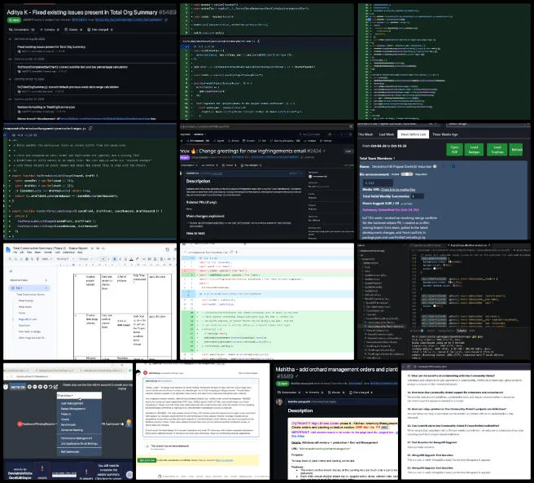Image resolution: width=534 pixels, height=483 pixels.
Task: Click the green Sign up for free button
Action: coord(147,460)
